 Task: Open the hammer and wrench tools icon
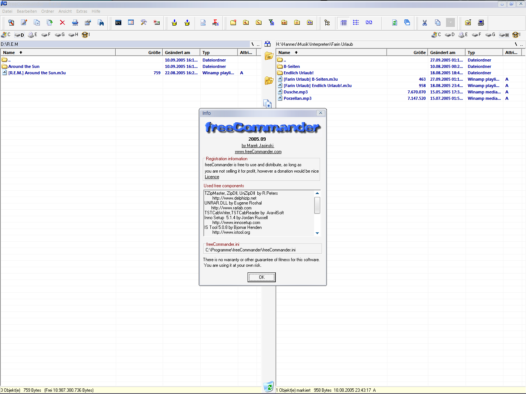tap(144, 23)
